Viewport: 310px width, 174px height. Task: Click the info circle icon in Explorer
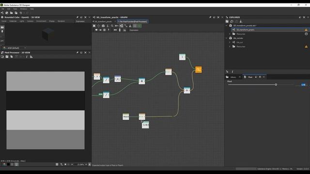pyautogui.click(x=306, y=34)
